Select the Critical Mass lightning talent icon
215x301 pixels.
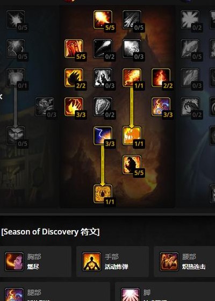[x=103, y=135]
